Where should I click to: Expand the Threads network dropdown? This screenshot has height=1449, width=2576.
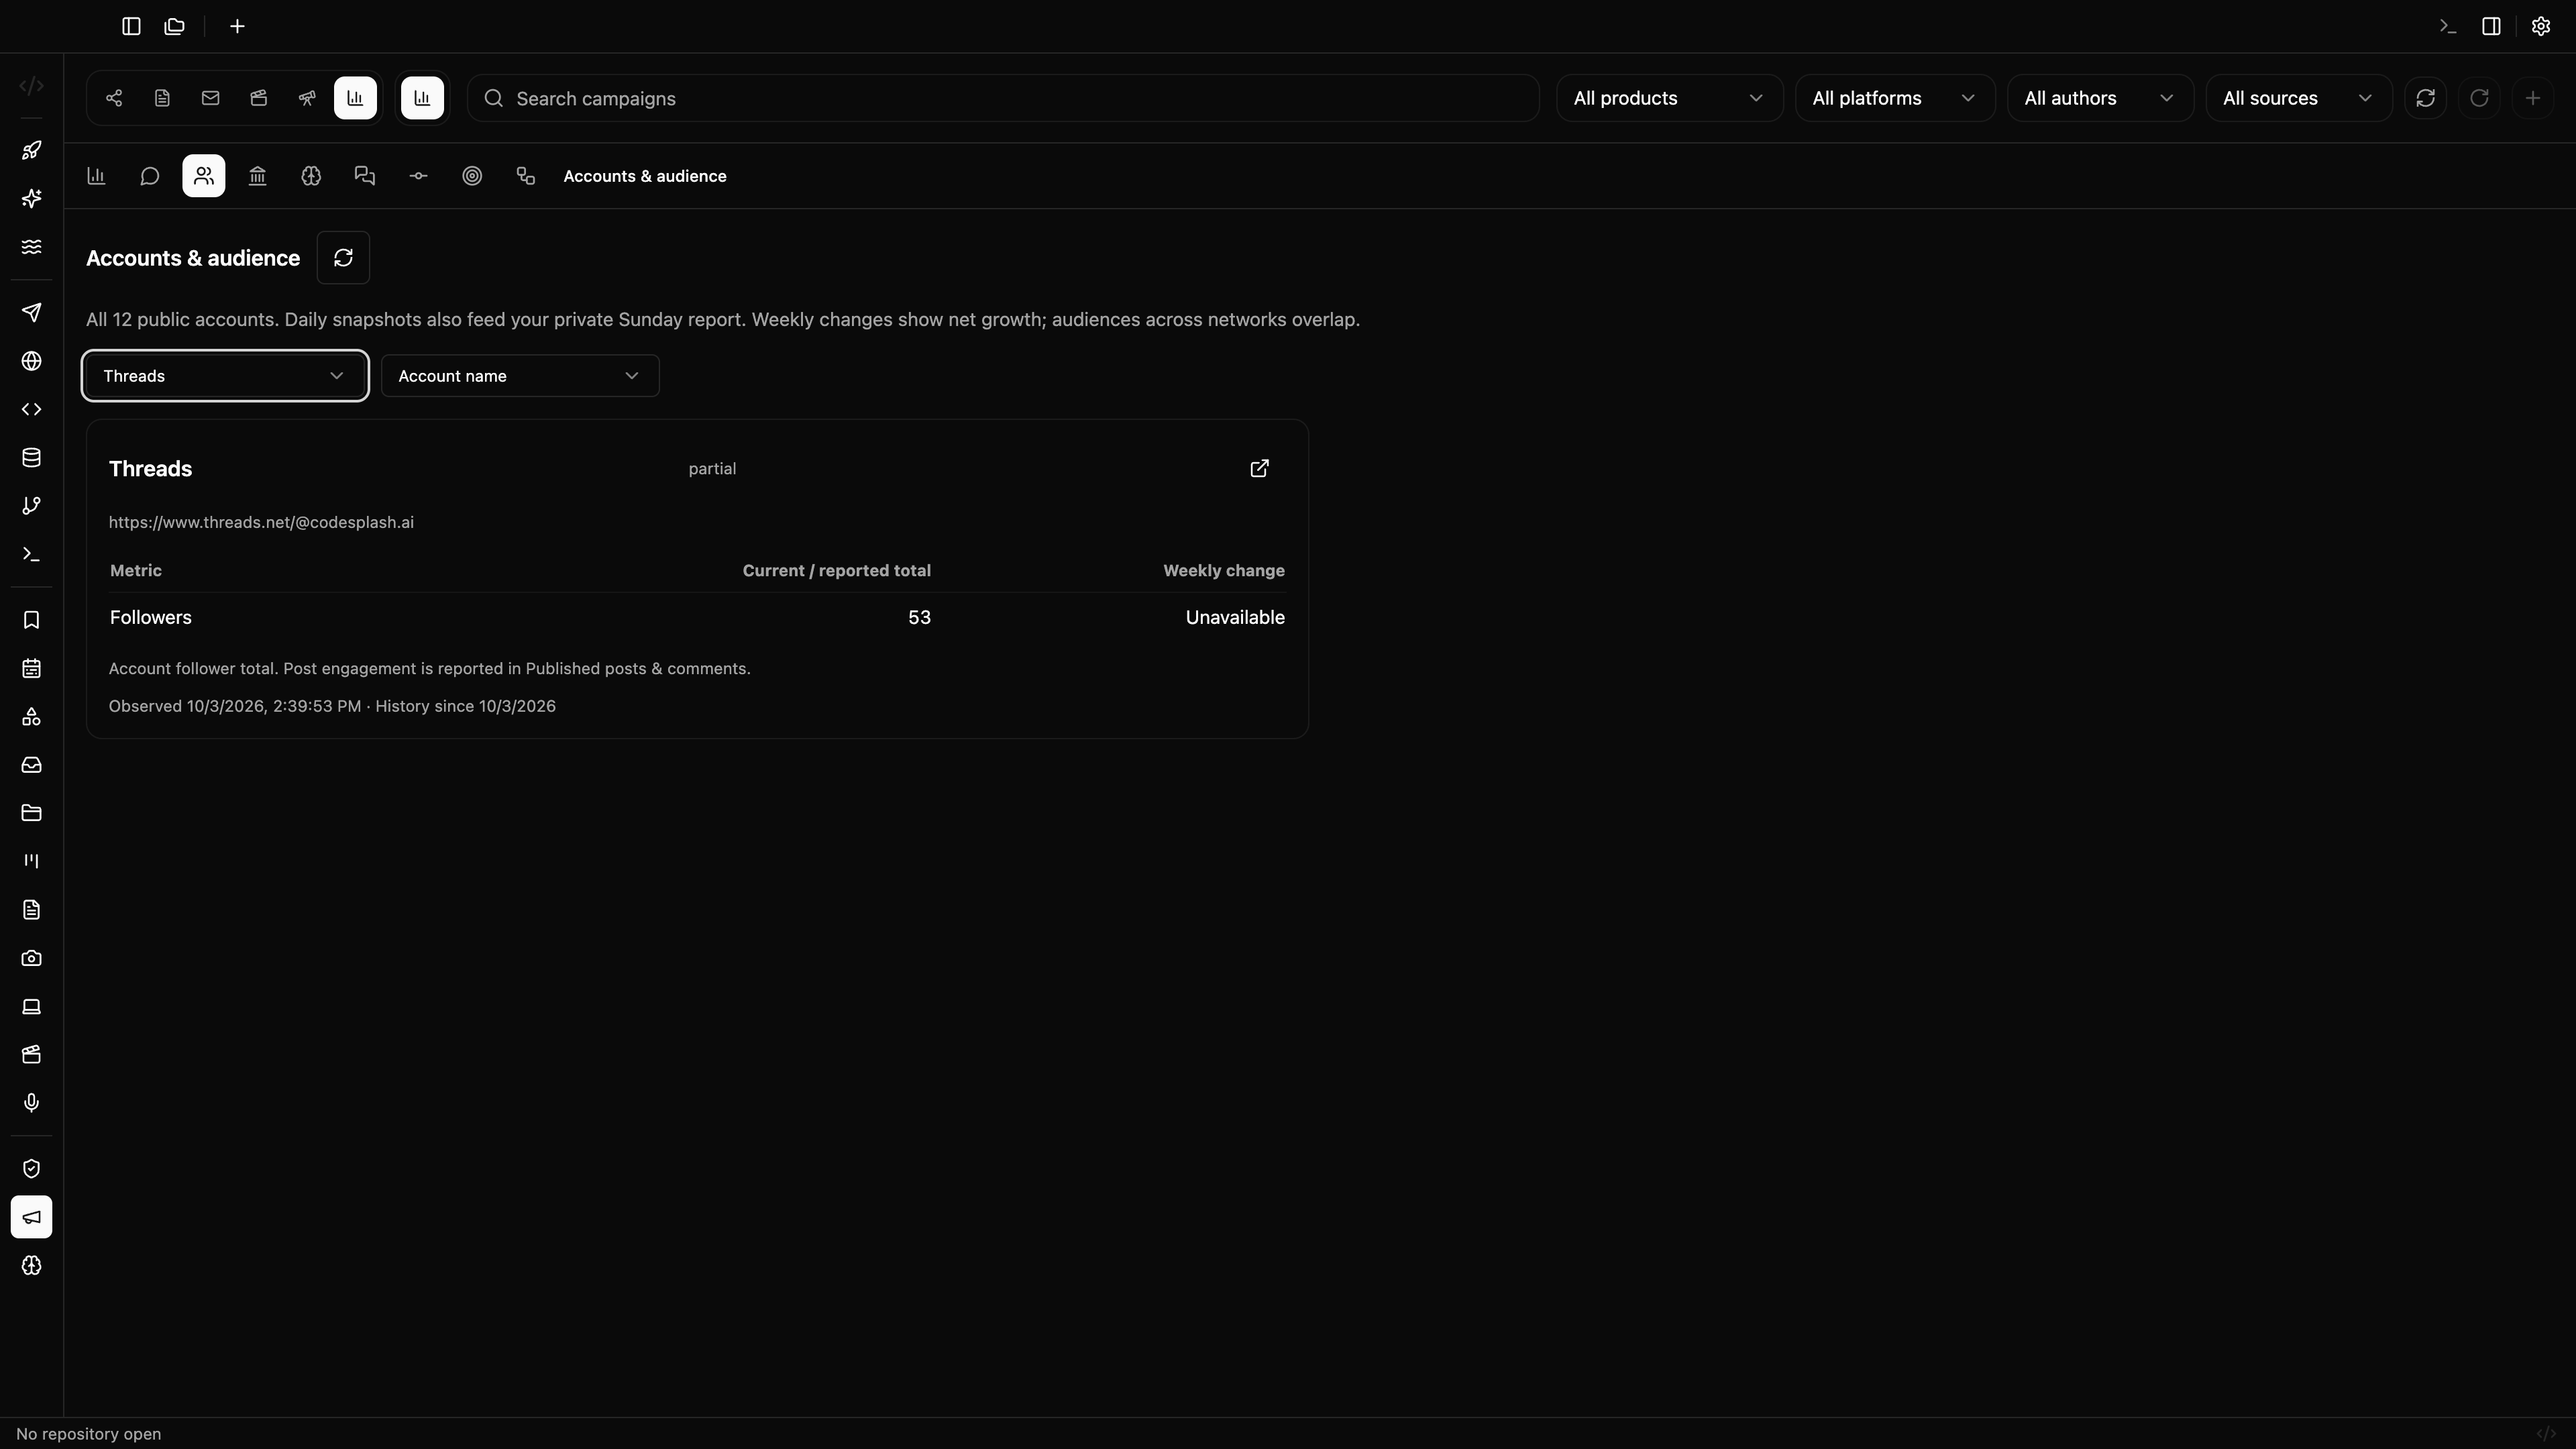[x=225, y=376]
